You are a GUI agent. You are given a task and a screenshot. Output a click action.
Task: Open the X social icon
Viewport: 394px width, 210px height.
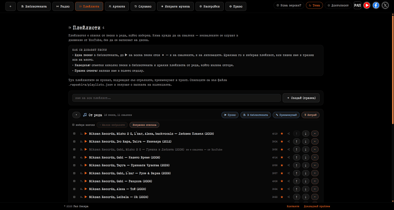(385, 5)
